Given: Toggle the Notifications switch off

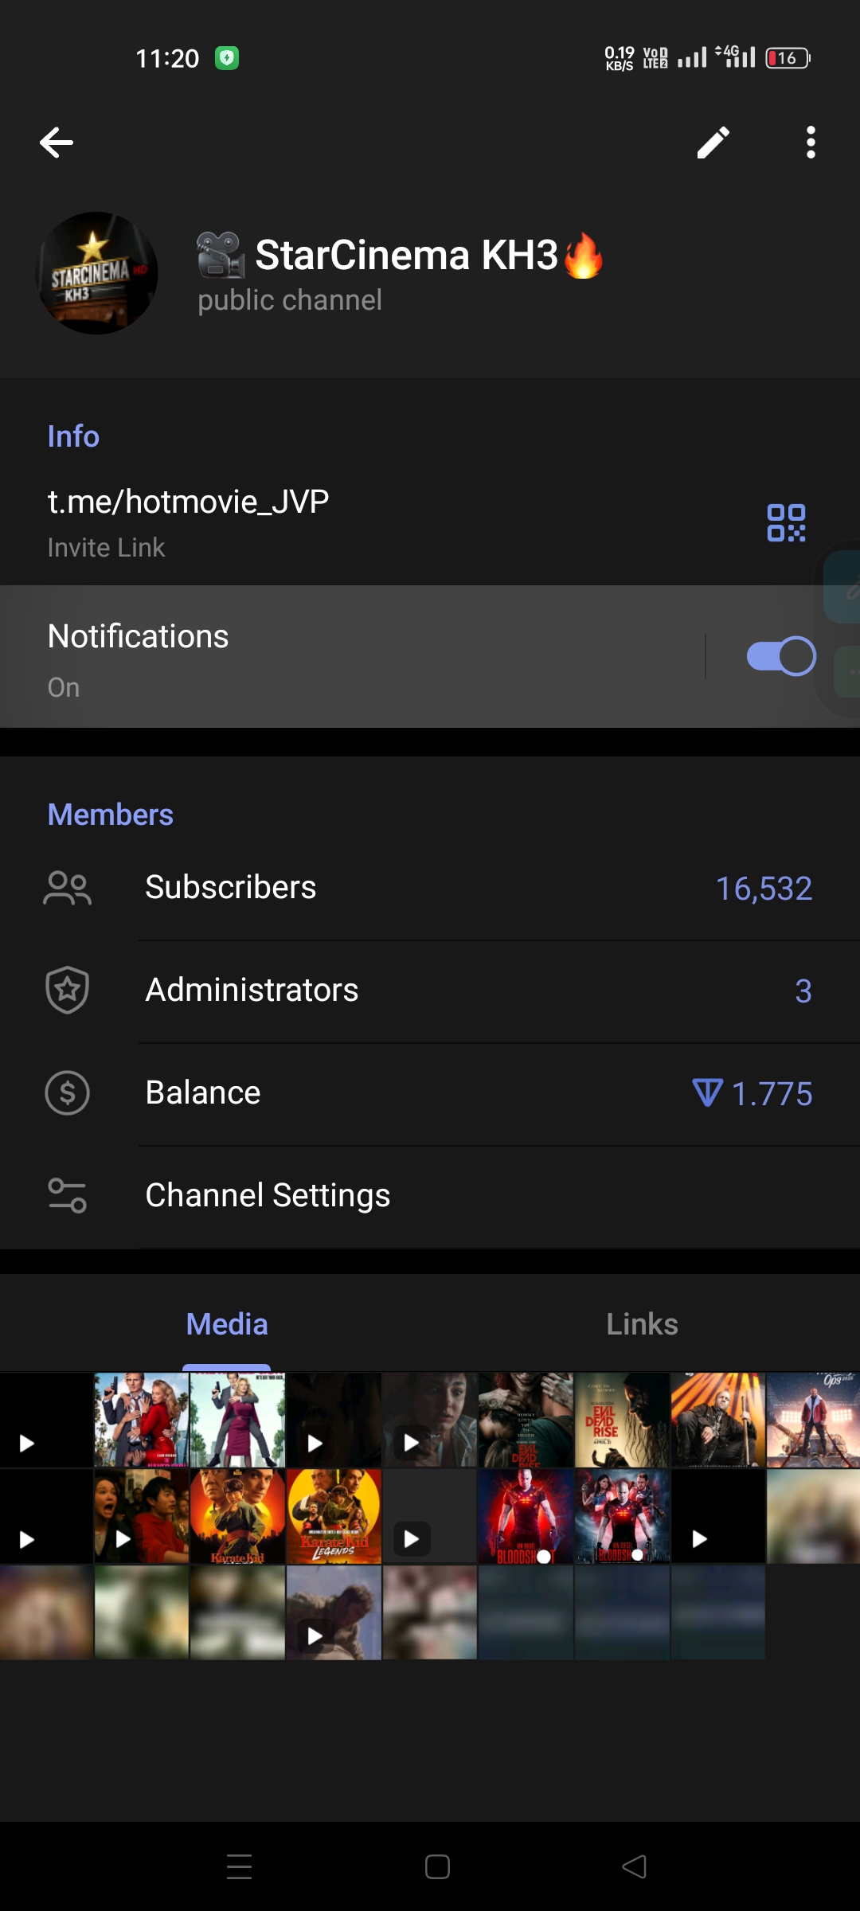Looking at the screenshot, I should (x=780, y=656).
